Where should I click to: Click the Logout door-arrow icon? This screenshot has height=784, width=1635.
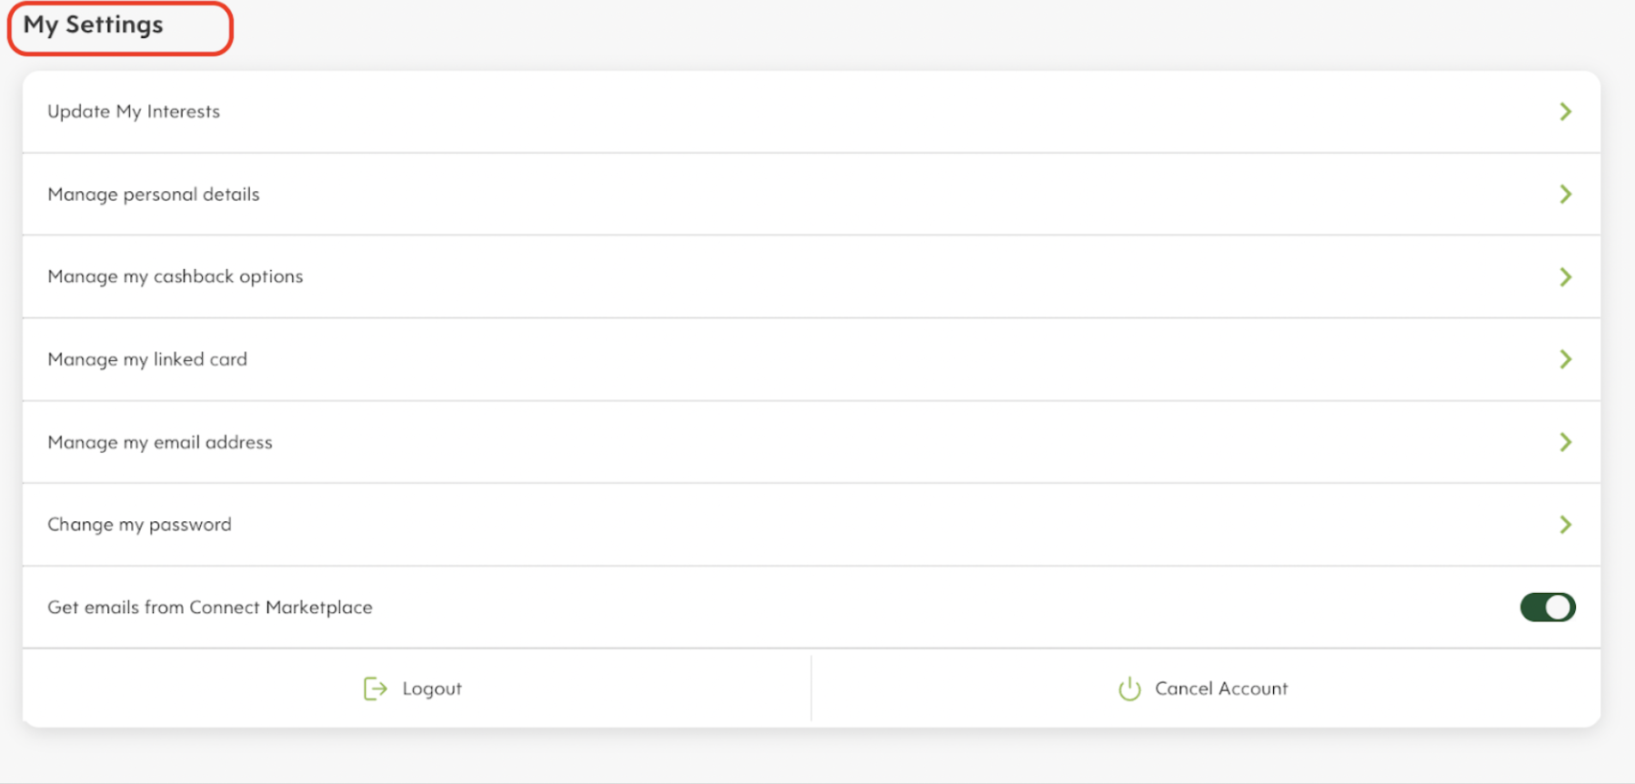(x=375, y=689)
